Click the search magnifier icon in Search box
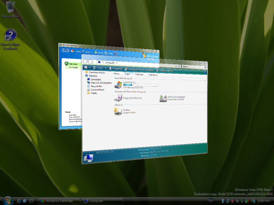The height and width of the screenshot is (205, 274). coord(205,67)
